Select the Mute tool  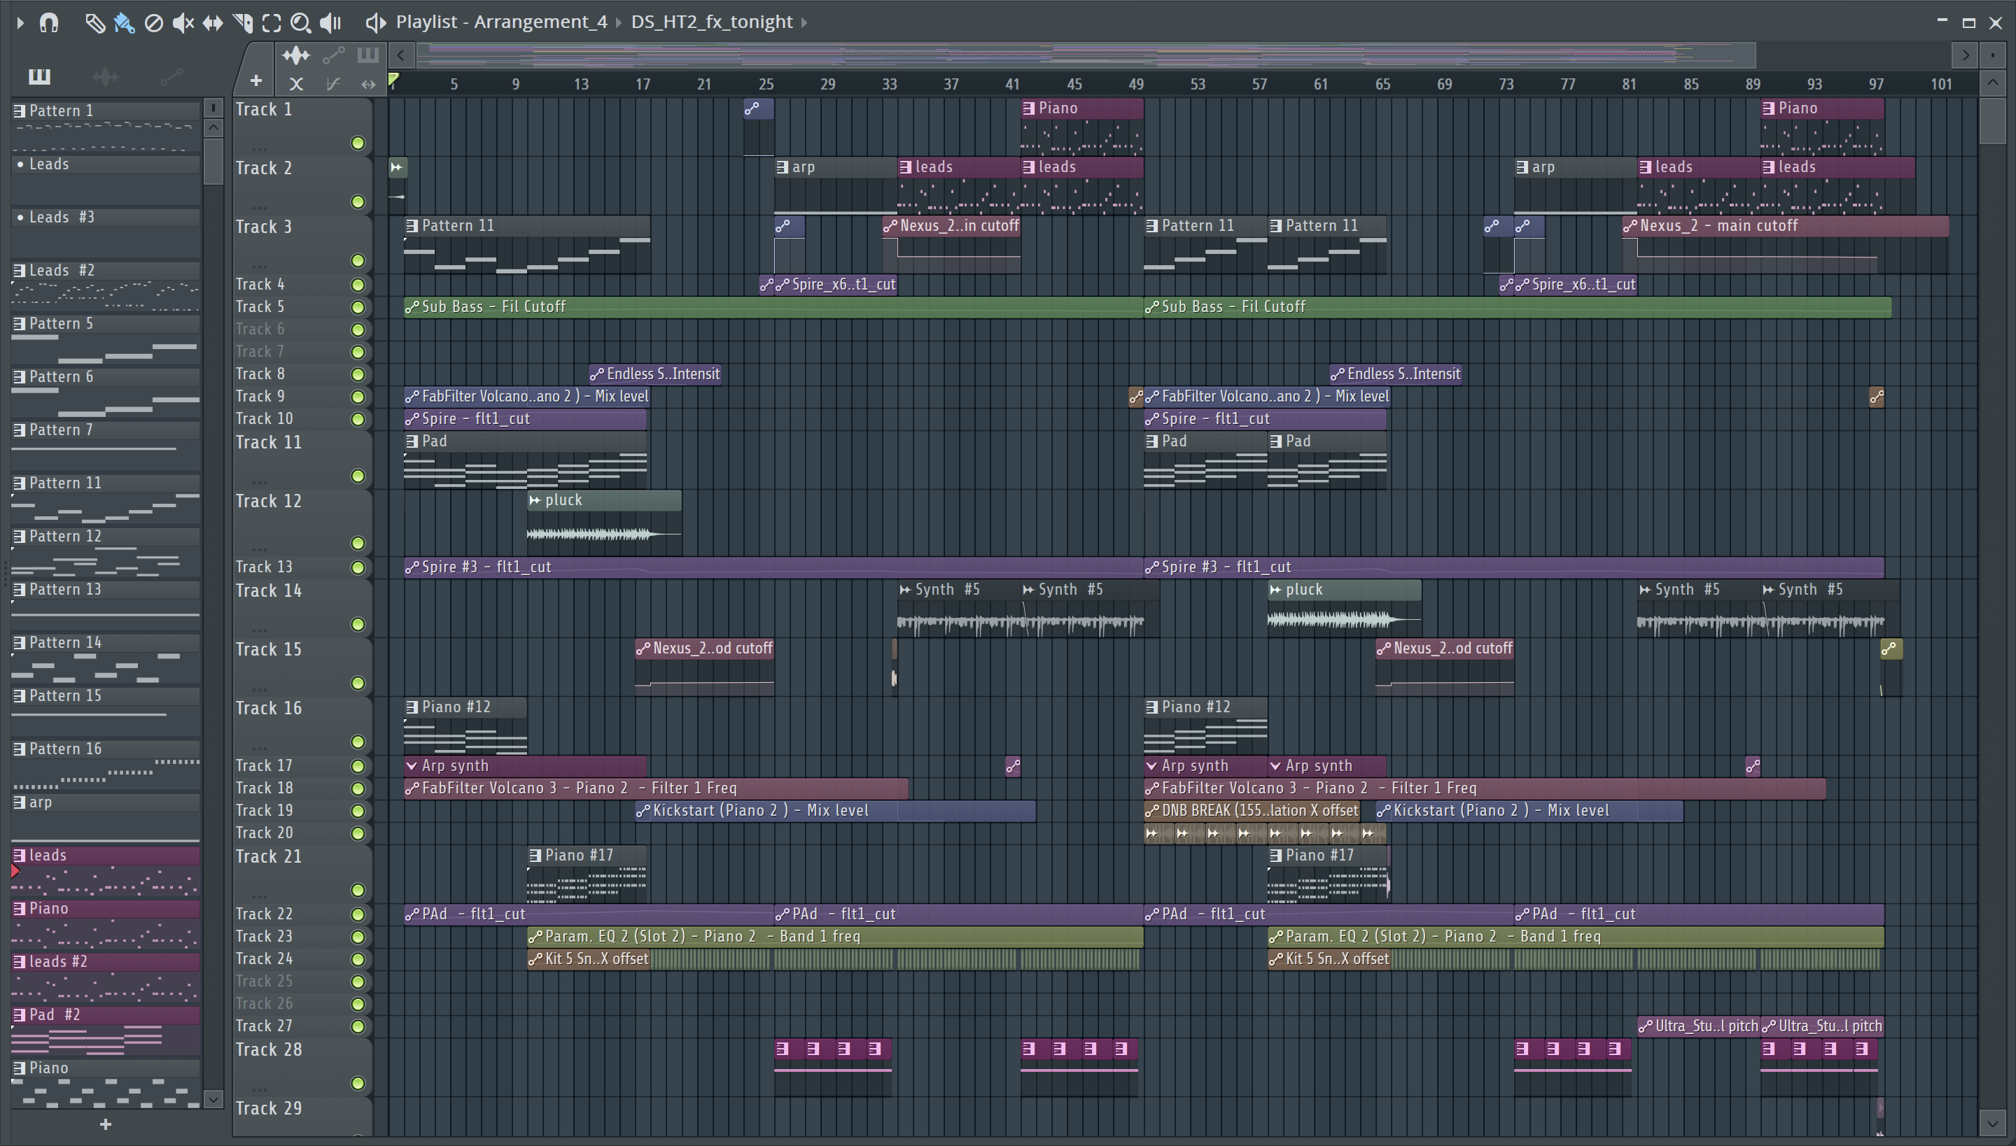[x=183, y=23]
